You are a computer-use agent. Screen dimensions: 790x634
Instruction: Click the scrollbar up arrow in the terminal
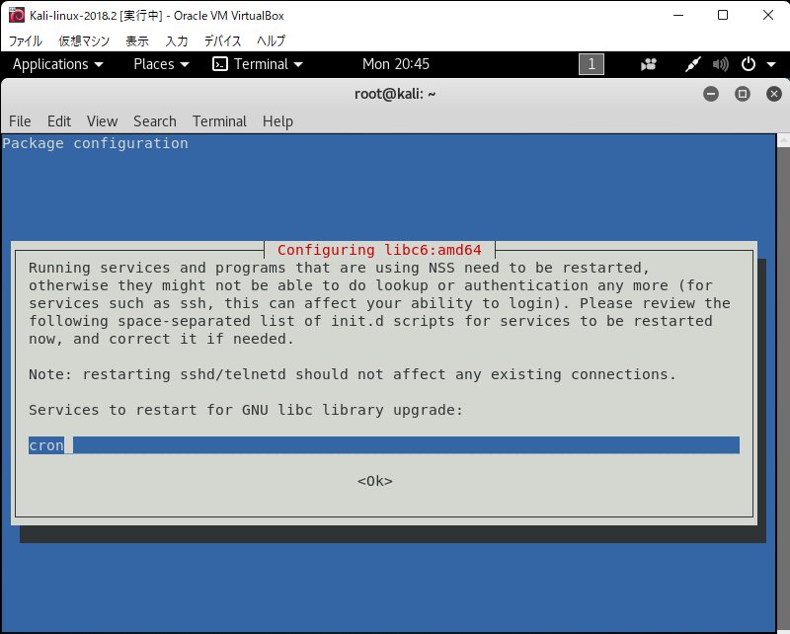point(783,140)
